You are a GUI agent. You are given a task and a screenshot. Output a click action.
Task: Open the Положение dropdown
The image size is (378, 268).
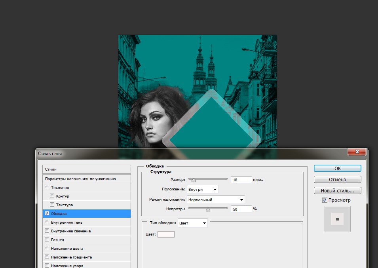click(202, 190)
